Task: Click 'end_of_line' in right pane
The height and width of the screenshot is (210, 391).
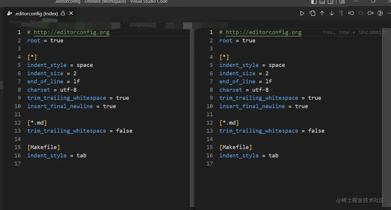Action: (237, 82)
